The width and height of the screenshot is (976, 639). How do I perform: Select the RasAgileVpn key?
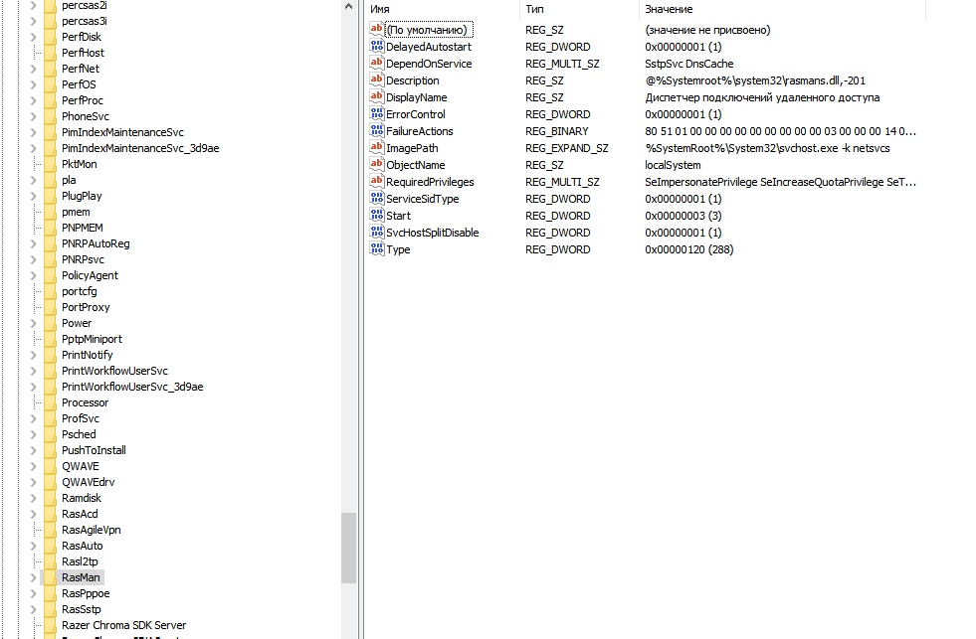(x=91, y=530)
